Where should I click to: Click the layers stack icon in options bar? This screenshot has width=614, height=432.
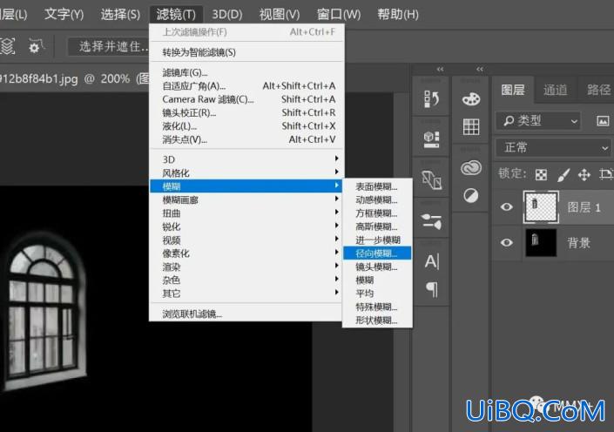[x=7, y=46]
